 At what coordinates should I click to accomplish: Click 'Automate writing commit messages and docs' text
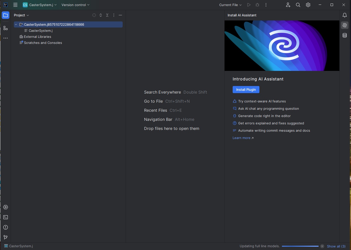(274, 130)
